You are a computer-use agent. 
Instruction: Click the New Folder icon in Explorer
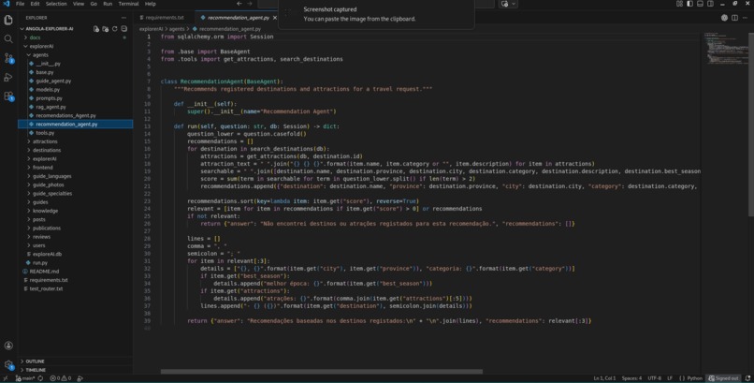106,29
